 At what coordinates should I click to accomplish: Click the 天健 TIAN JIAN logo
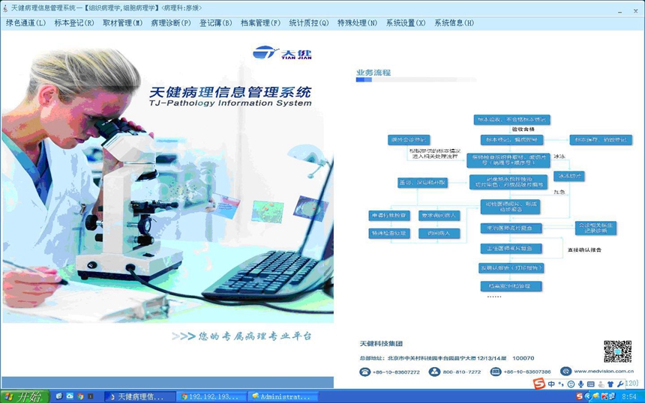tap(282, 53)
